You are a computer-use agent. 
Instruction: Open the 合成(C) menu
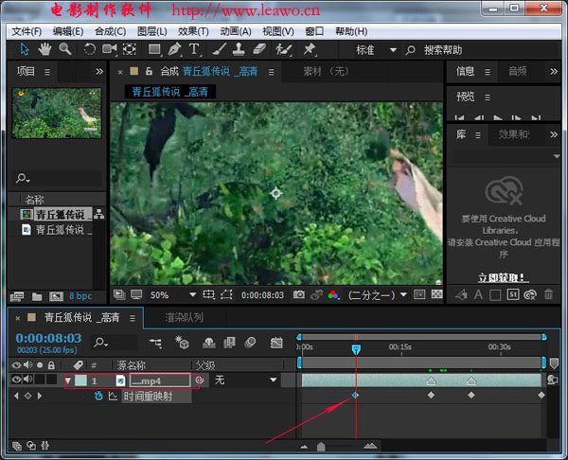pyautogui.click(x=111, y=31)
